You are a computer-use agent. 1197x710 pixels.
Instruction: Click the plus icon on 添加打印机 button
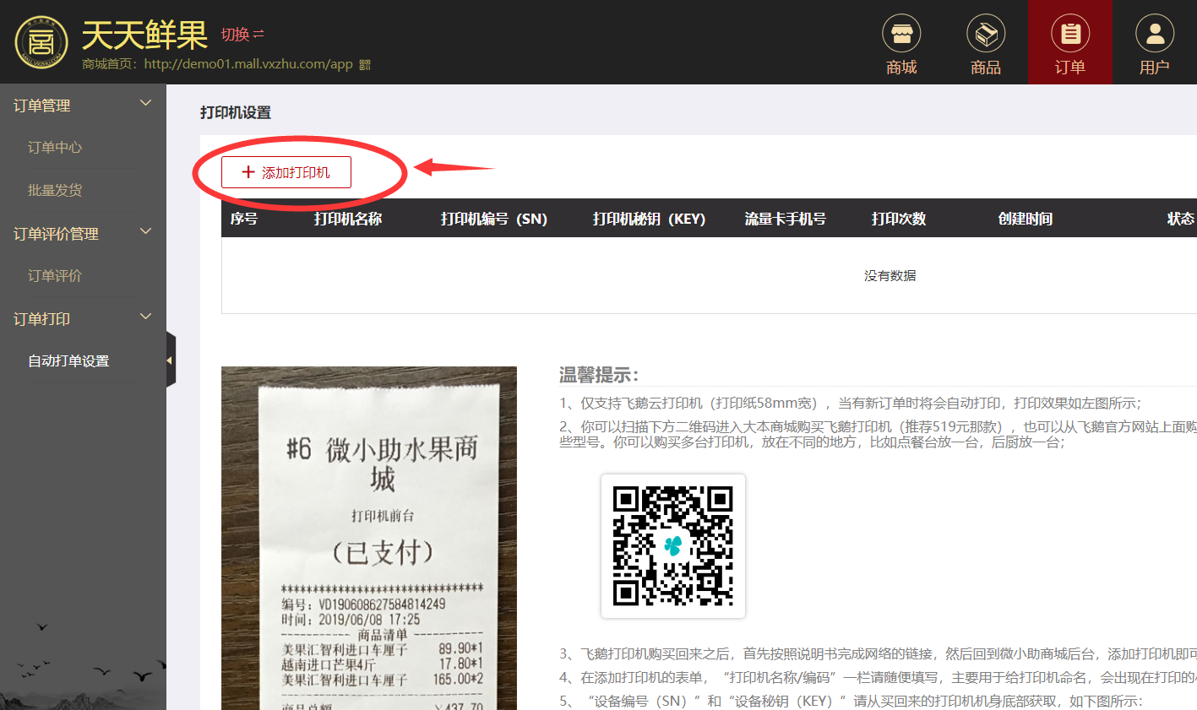pos(248,171)
